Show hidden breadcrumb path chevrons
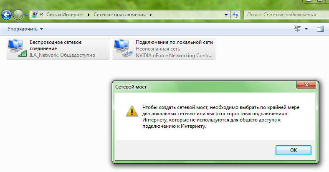This screenshot has width=329, height=172. (41, 15)
